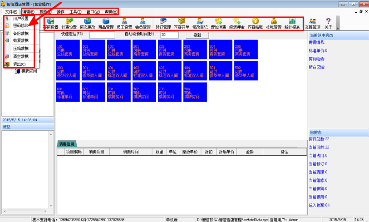
Task: Select room 303 豪华双人间 tile
Action: (68, 71)
